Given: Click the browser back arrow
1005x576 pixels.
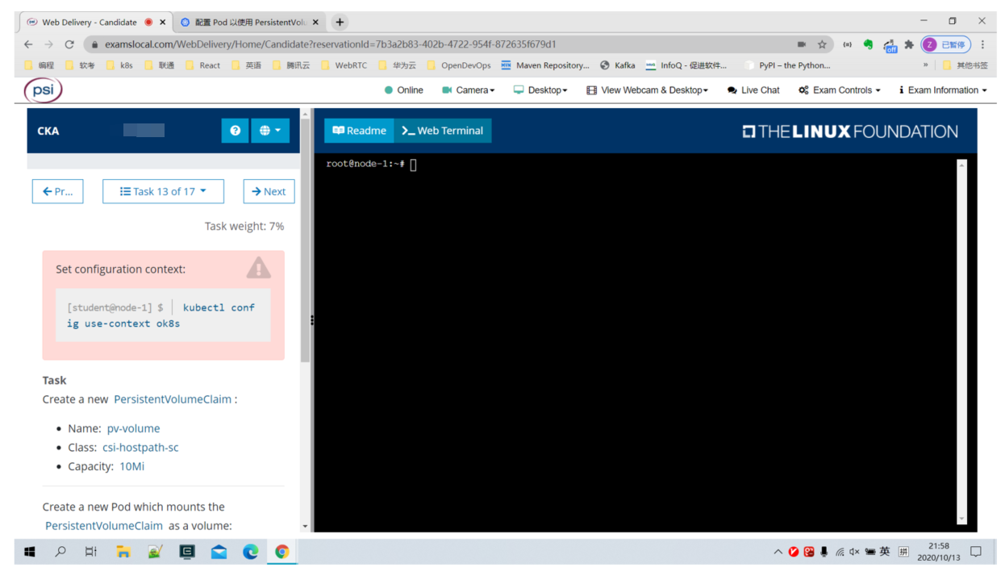Looking at the screenshot, I should 28,44.
